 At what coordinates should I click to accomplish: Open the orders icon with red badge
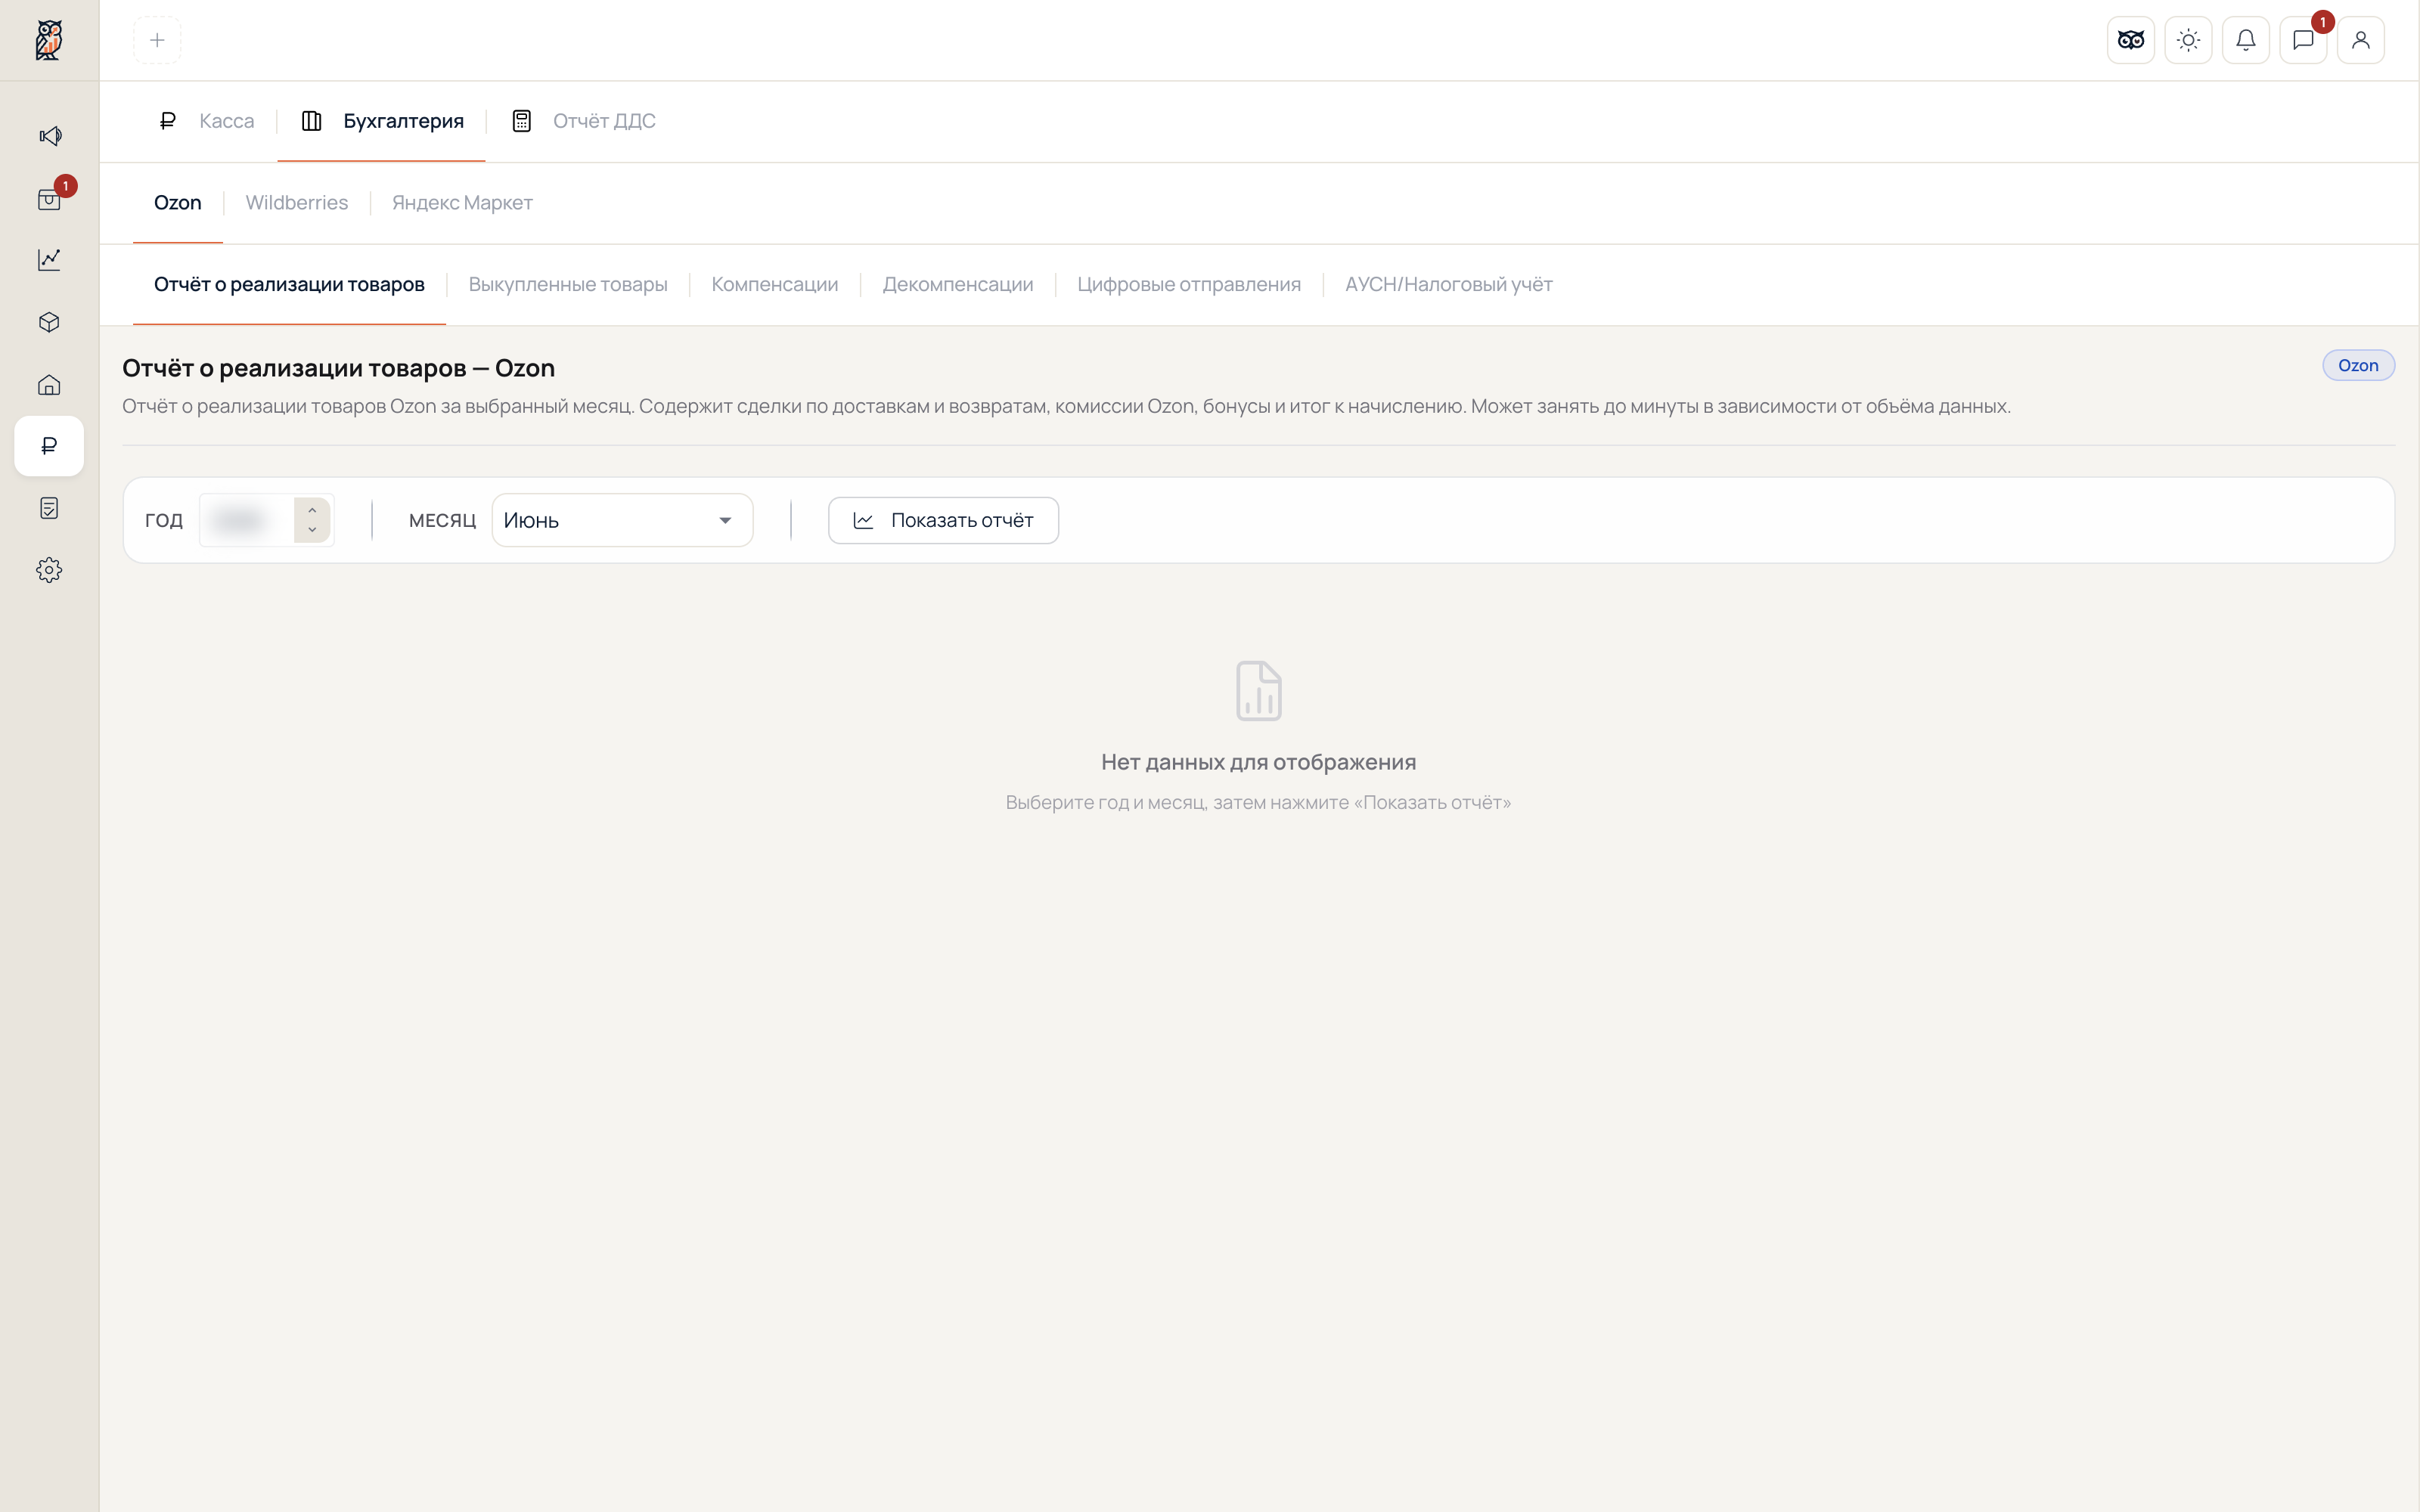point(49,198)
